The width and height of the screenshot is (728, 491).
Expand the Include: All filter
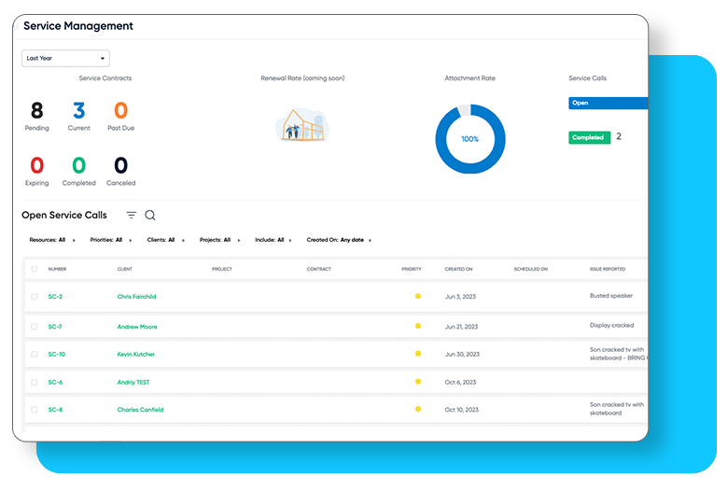pyautogui.click(x=273, y=240)
